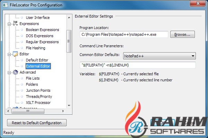
Task: Click the FileLocator Pro title bar icon
Action: click(x=5, y=5)
